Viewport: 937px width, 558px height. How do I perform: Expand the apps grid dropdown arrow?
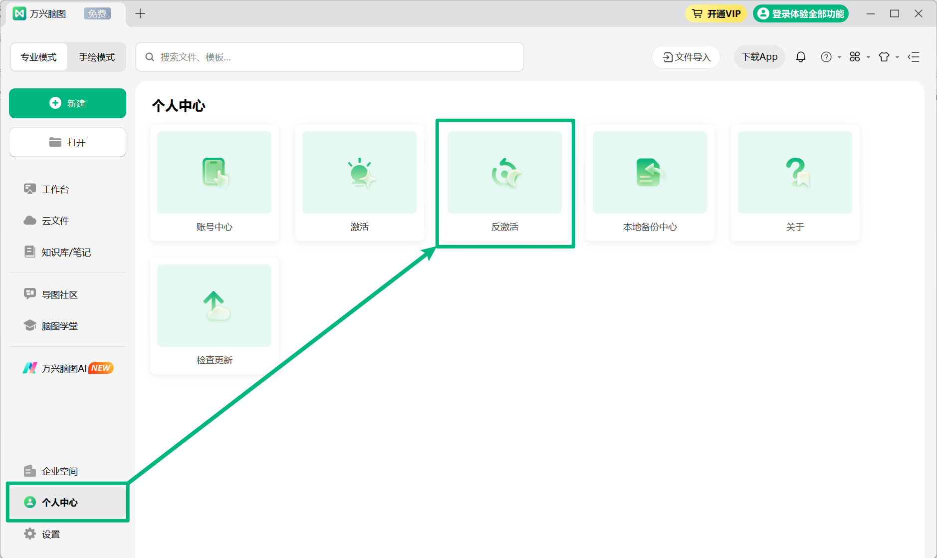pos(868,57)
